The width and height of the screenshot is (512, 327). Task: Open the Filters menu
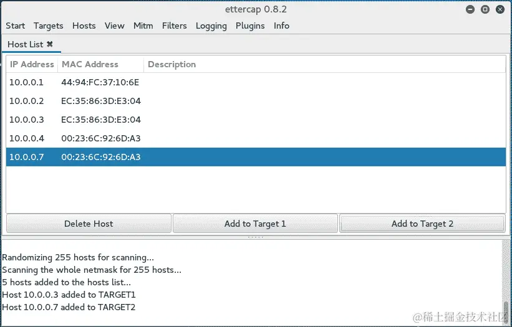coord(175,26)
